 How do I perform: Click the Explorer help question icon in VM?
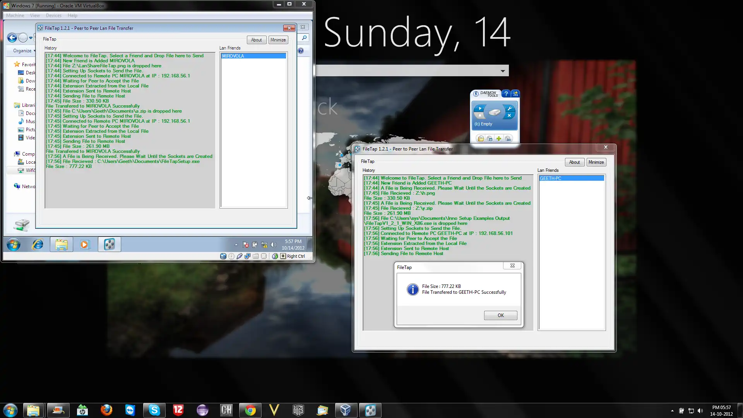(301, 51)
